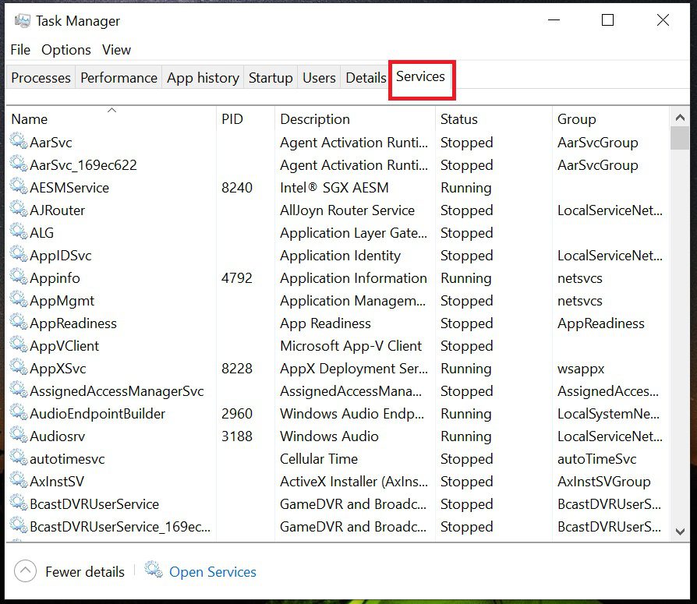Click the autoTimeSvc group cell
This screenshot has width=697, height=604.
[597, 459]
